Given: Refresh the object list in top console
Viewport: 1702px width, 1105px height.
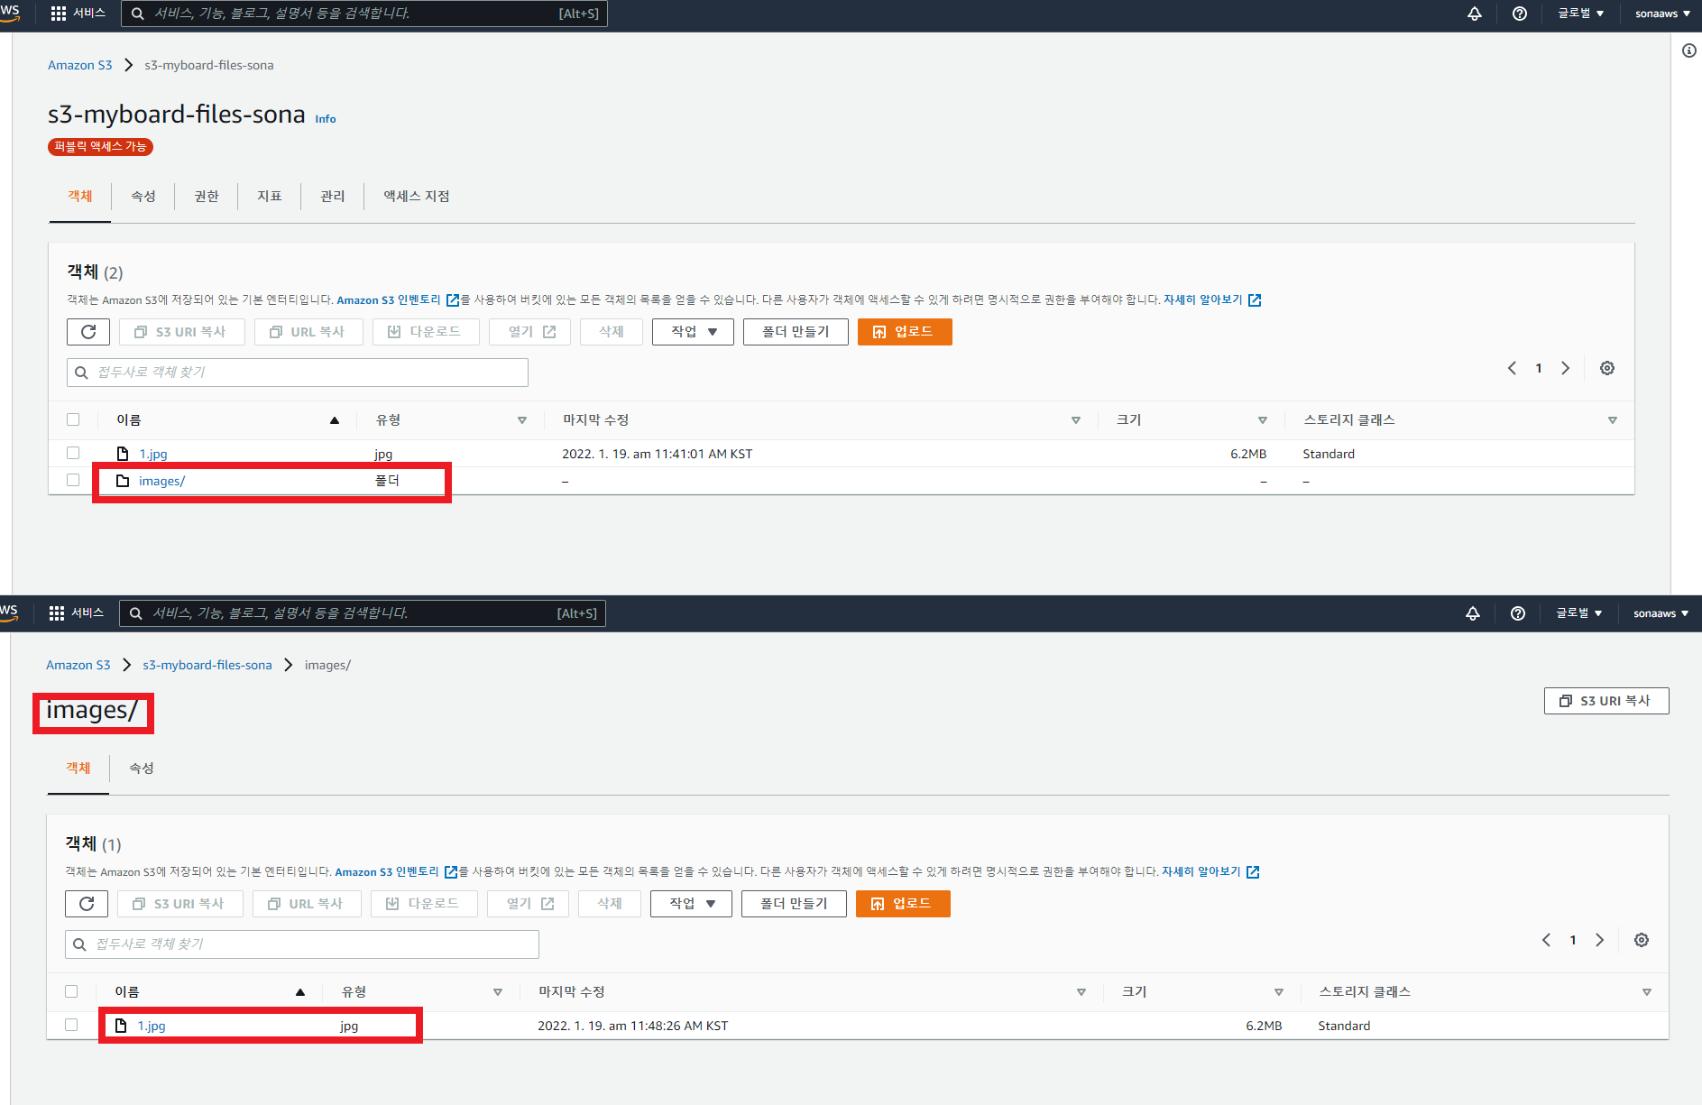Looking at the screenshot, I should tap(88, 332).
